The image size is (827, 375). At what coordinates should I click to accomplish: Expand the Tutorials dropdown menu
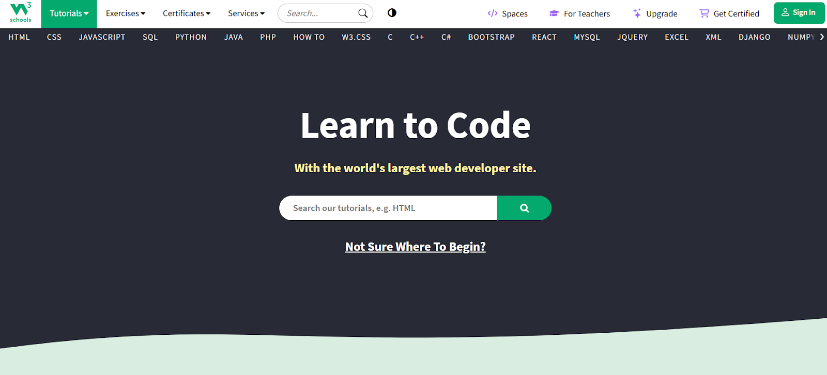[69, 13]
